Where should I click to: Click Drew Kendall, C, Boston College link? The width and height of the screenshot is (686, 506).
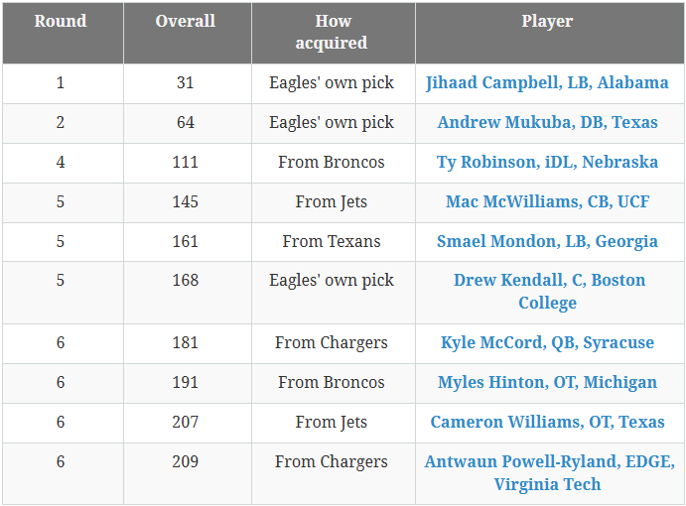549,281
